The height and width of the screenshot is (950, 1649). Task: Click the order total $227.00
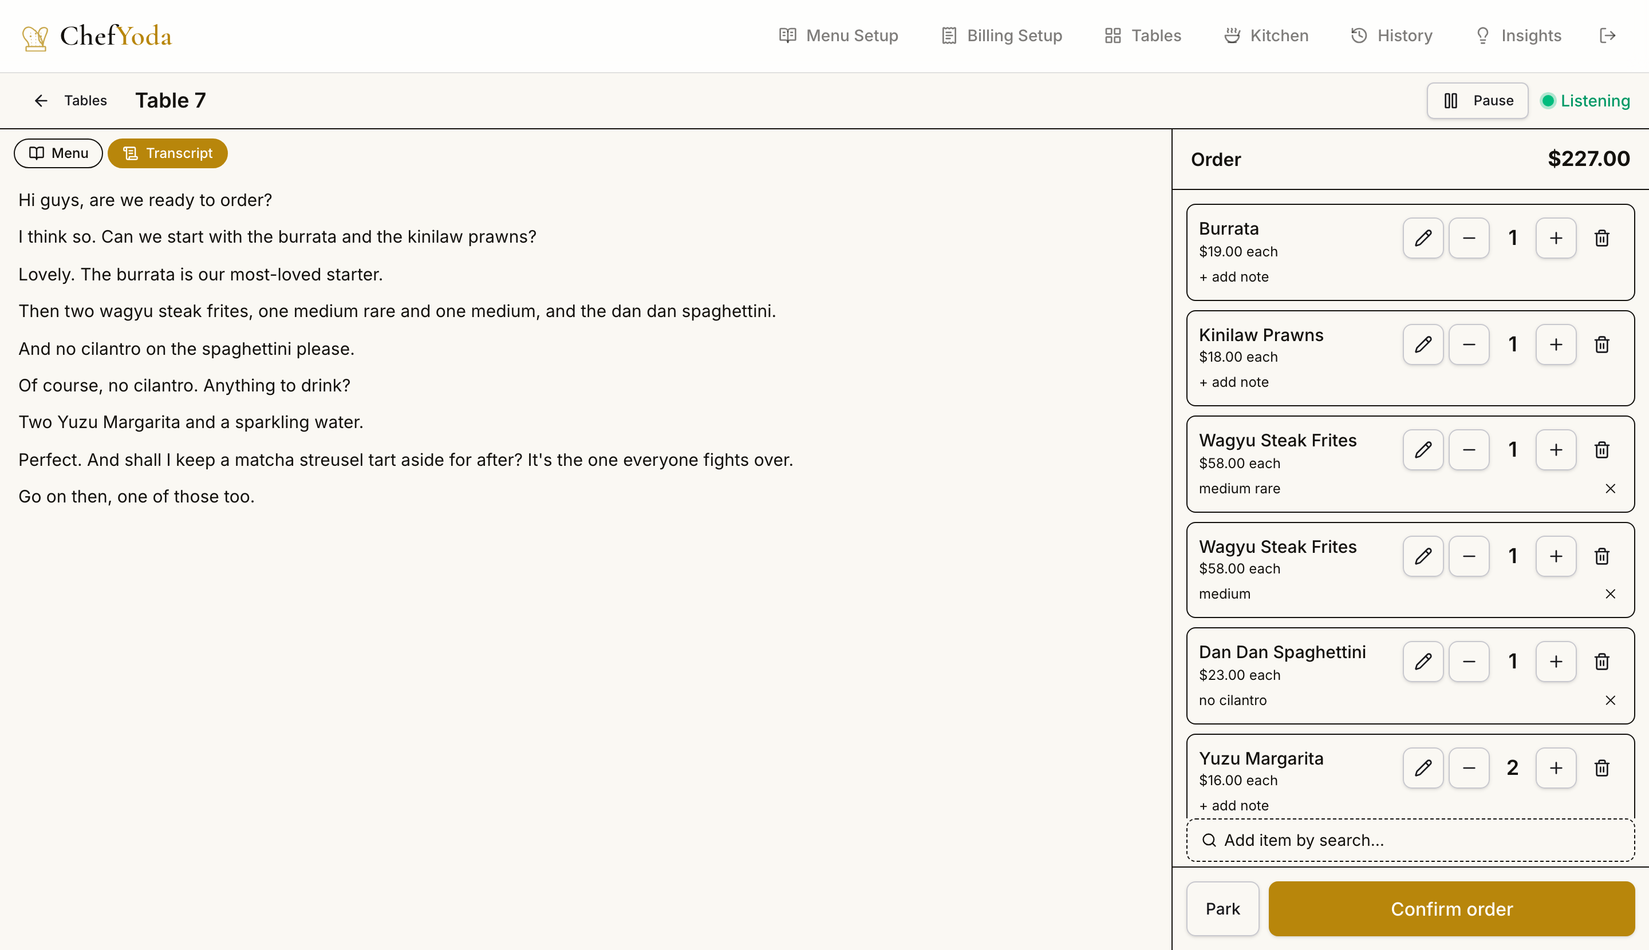[1589, 159]
